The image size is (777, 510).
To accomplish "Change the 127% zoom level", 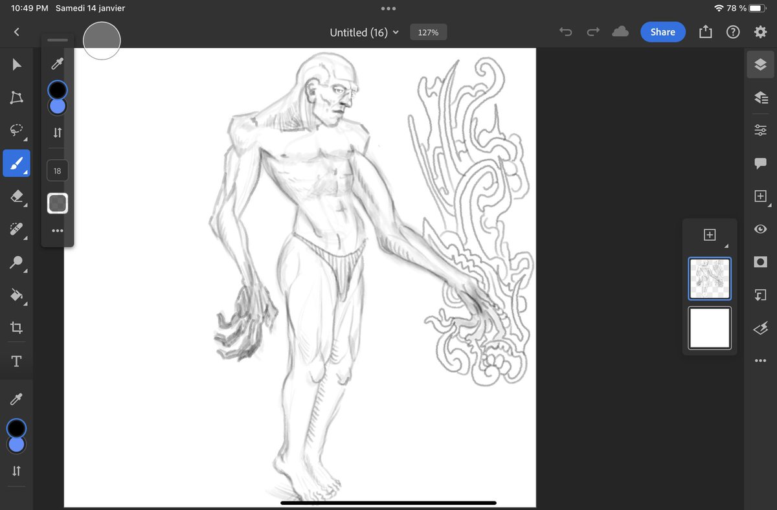I will pyautogui.click(x=428, y=32).
